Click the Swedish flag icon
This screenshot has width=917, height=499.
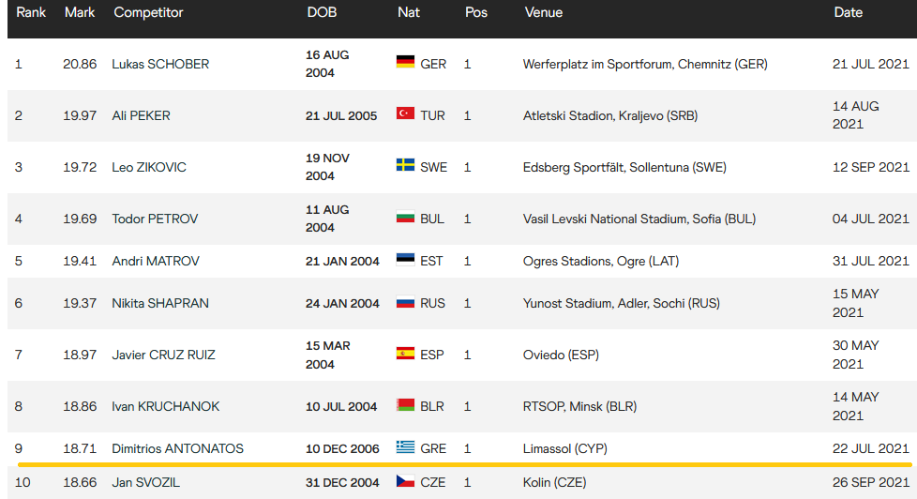click(405, 167)
